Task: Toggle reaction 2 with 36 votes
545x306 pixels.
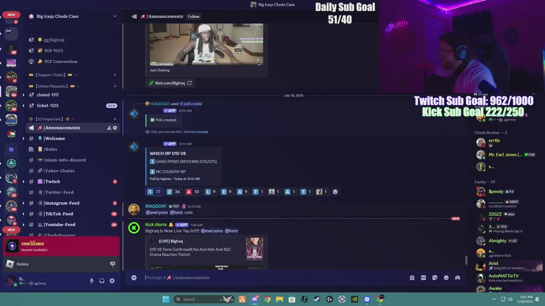Action: 173,192
